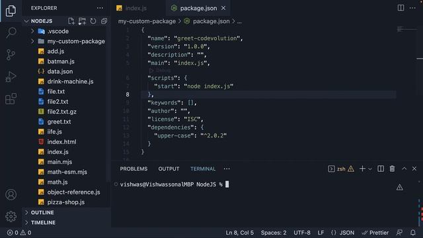This screenshot has width=423, height=238.
Task: Click the New File icon in Explorer
Action: (x=71, y=21)
